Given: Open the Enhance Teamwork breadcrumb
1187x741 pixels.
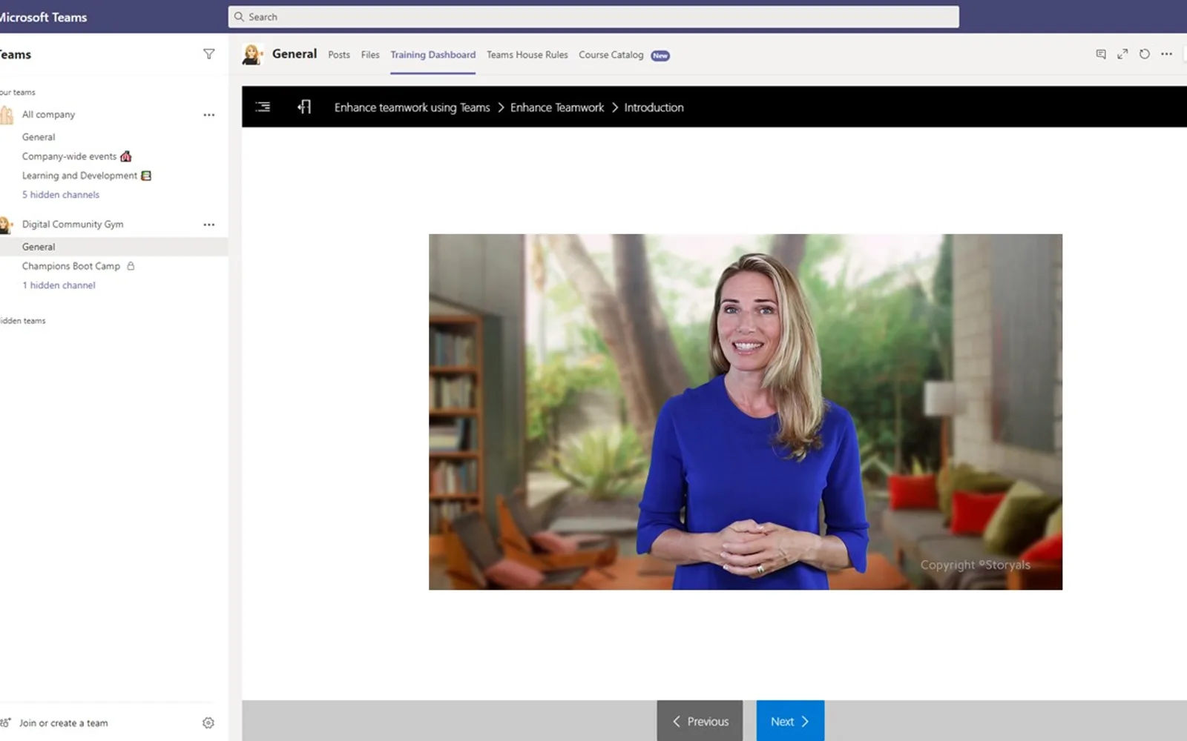Looking at the screenshot, I should tap(557, 107).
